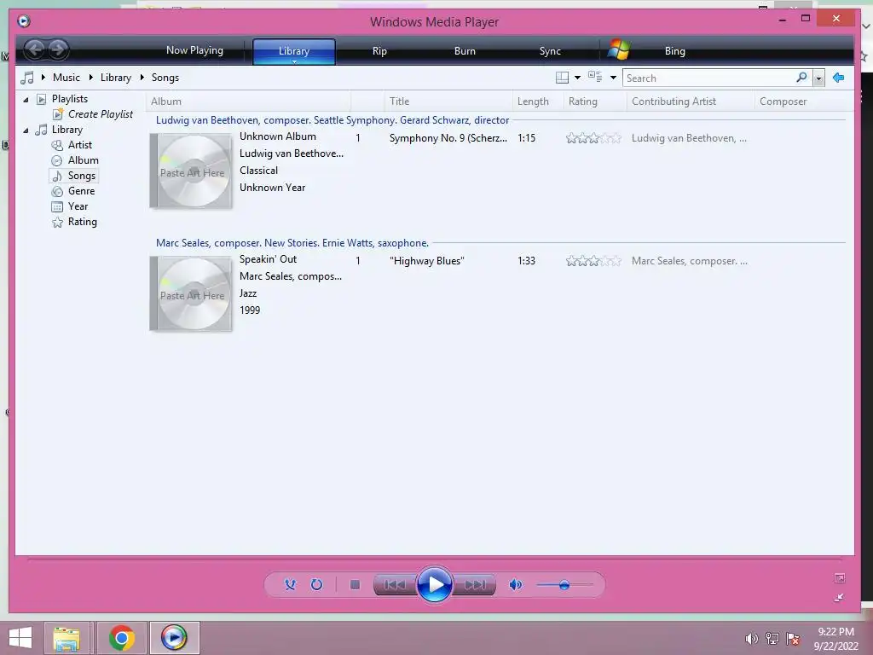Click the music note icon in breadcrumb

(x=27, y=78)
